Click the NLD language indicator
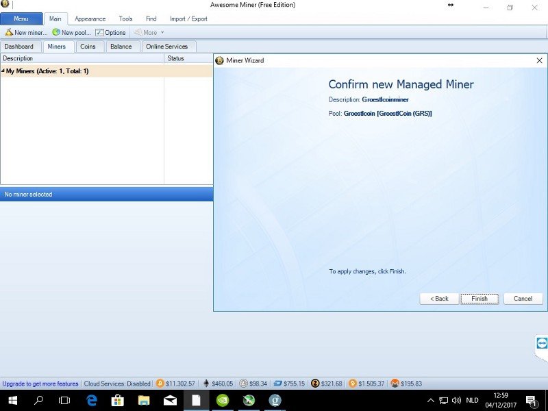Screen dimensions: 548x411 [472, 400]
